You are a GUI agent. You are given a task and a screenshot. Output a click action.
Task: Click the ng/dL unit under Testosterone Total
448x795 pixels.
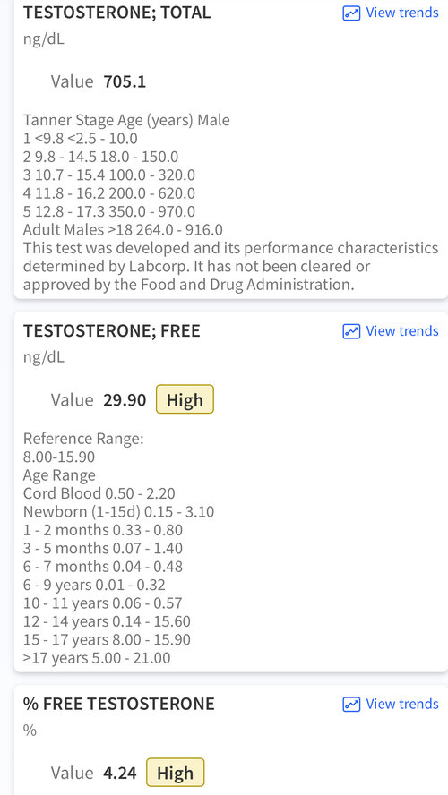pyautogui.click(x=44, y=39)
